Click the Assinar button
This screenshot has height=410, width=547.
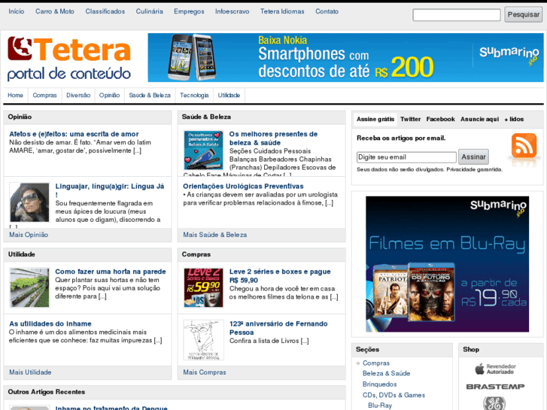point(473,157)
